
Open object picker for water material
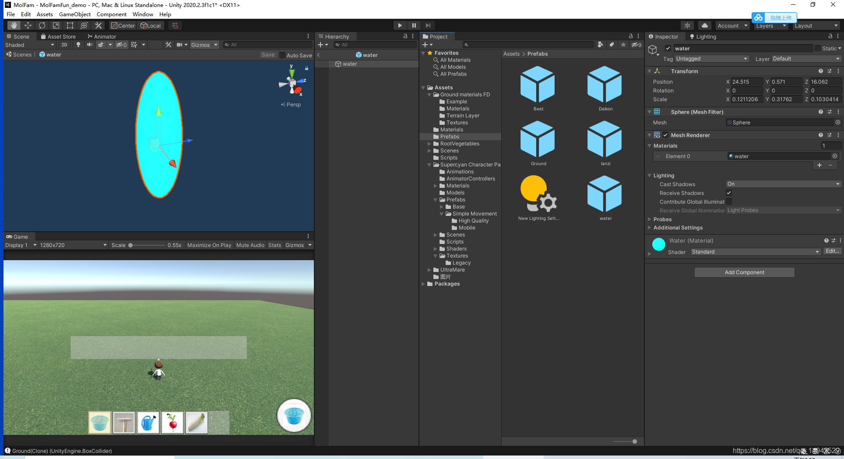tap(835, 156)
